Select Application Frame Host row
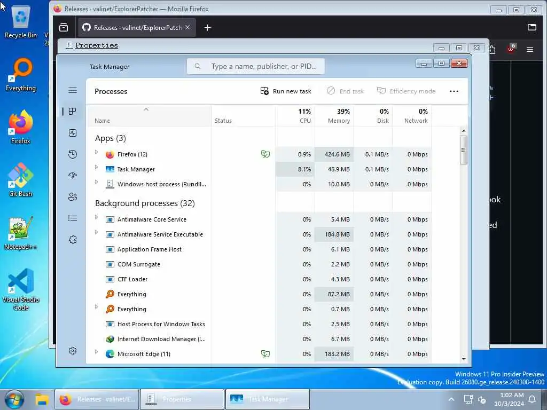Screen dimensions: 547x410 pyautogui.click(x=259, y=249)
